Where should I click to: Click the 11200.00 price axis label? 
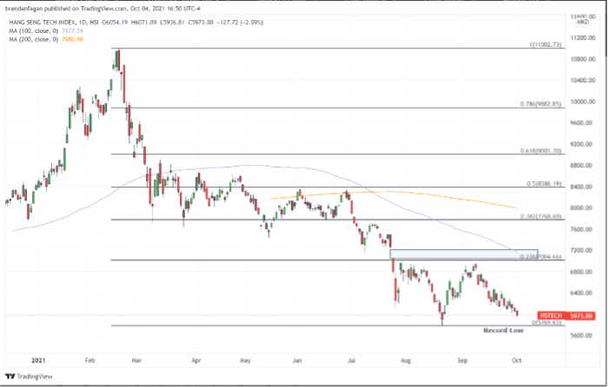[x=583, y=37]
